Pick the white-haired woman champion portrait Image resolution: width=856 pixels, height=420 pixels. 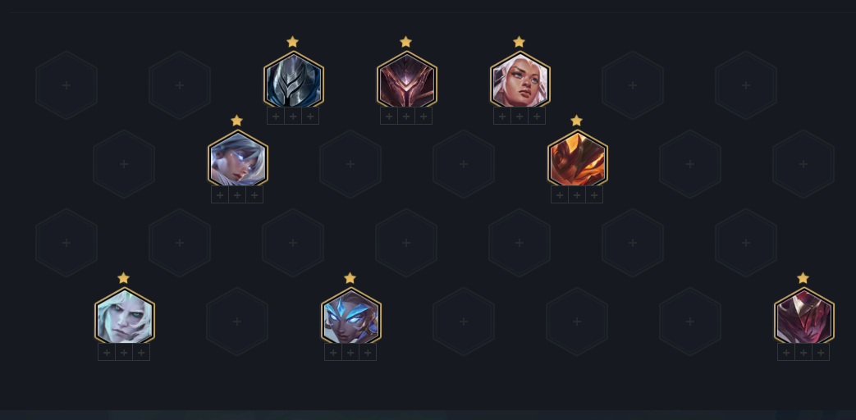520,80
